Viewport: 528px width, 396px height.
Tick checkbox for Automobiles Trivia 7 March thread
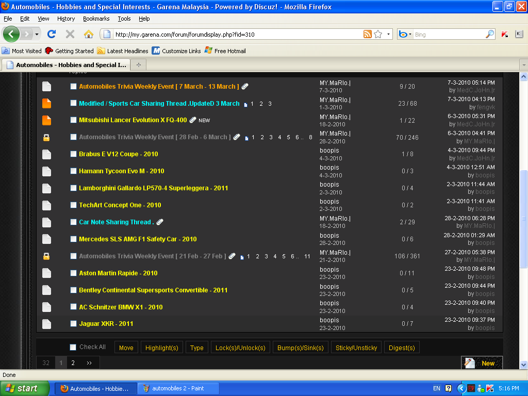[x=73, y=86]
